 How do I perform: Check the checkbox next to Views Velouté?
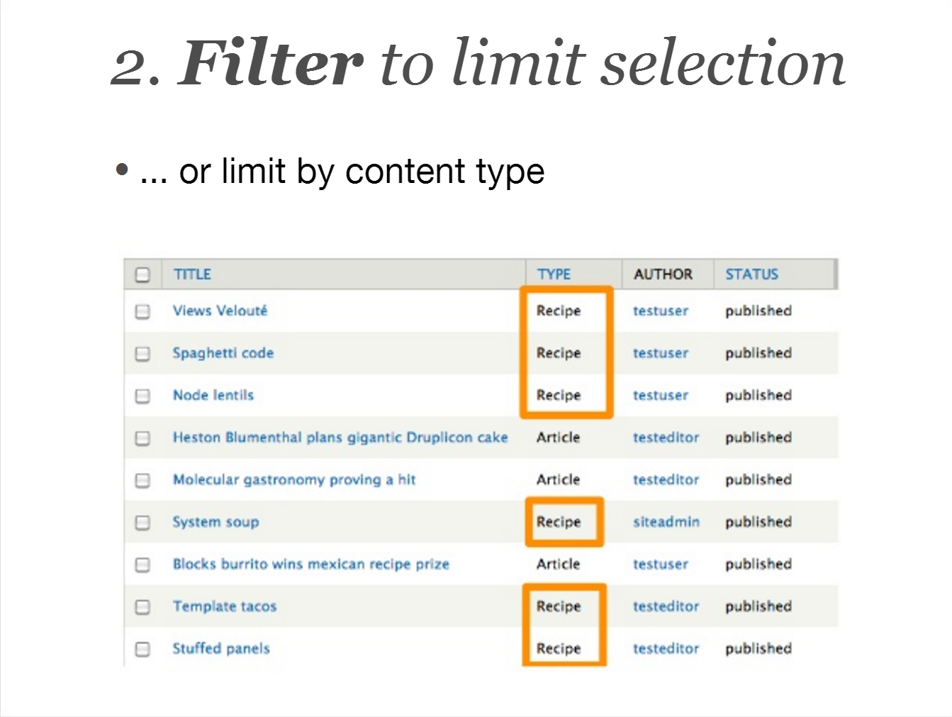[142, 311]
